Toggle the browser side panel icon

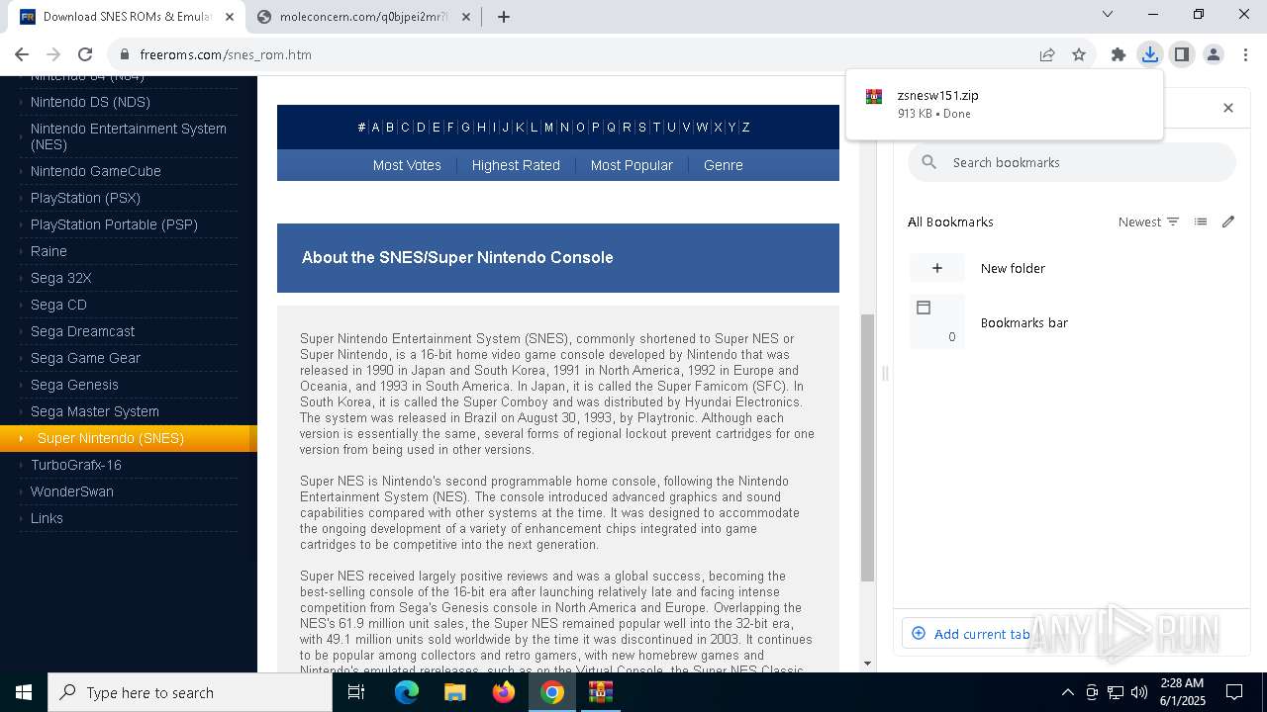click(1182, 54)
